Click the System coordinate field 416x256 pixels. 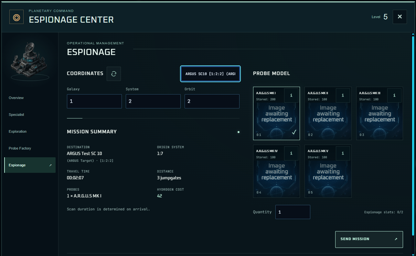click(153, 101)
